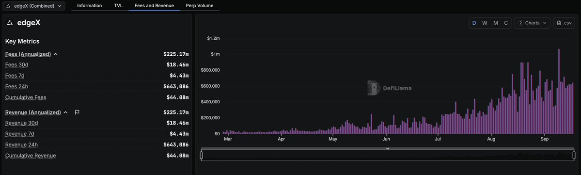Click the Revenue 30d metric label

(x=21, y=123)
